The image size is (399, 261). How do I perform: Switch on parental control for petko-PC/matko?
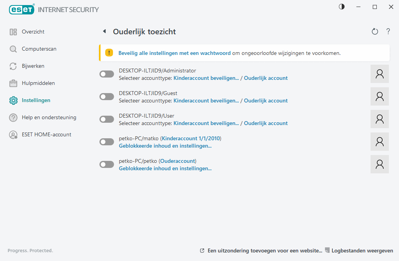click(107, 142)
